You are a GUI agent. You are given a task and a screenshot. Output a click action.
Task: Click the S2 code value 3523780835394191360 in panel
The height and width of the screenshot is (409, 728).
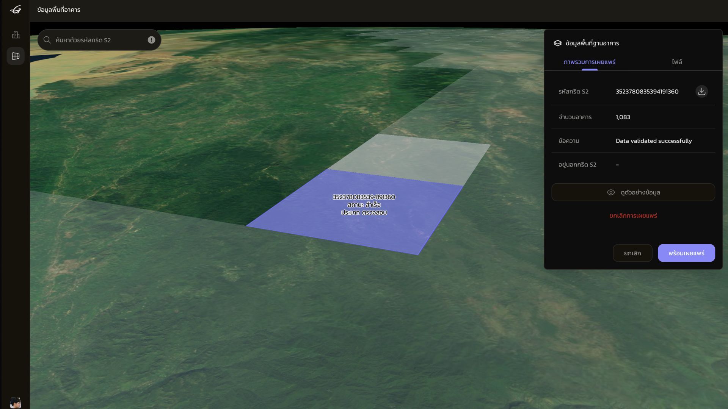tap(647, 92)
